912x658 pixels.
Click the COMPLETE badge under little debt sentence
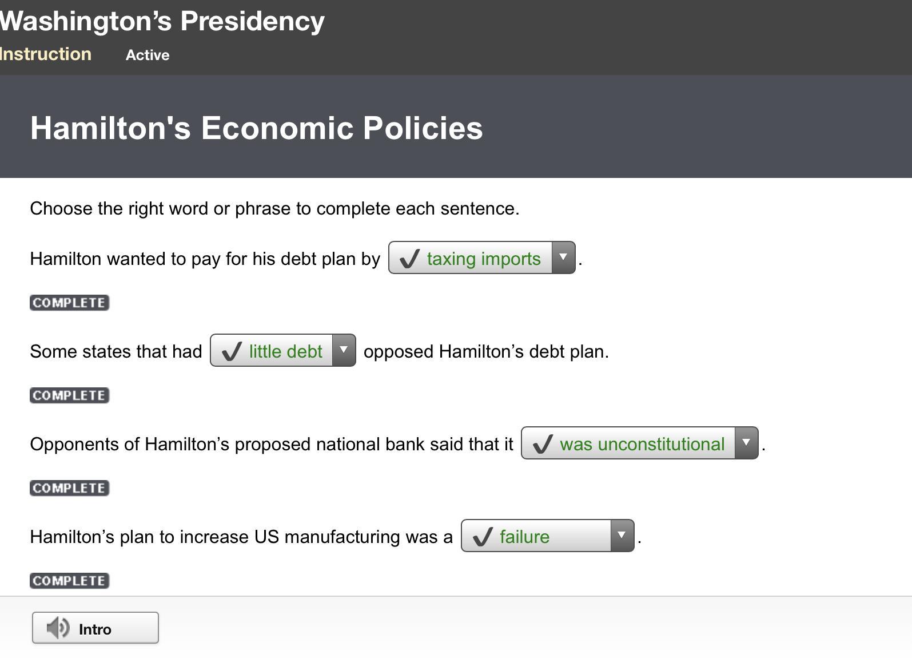pos(70,395)
